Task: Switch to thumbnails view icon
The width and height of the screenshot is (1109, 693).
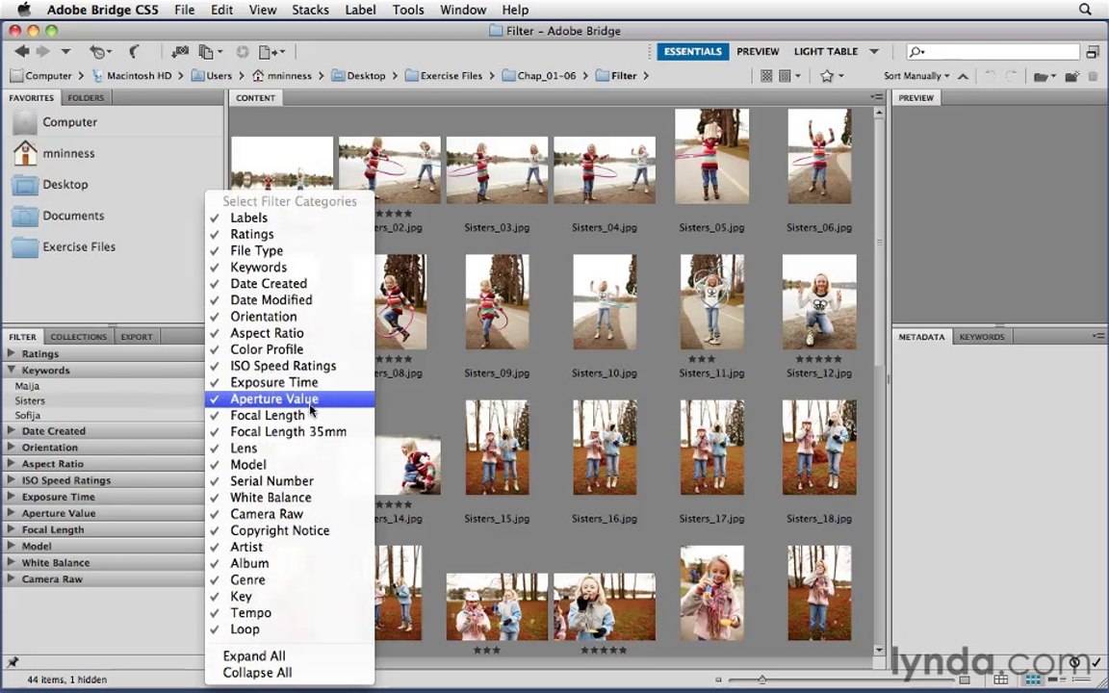Action: click(x=1033, y=680)
